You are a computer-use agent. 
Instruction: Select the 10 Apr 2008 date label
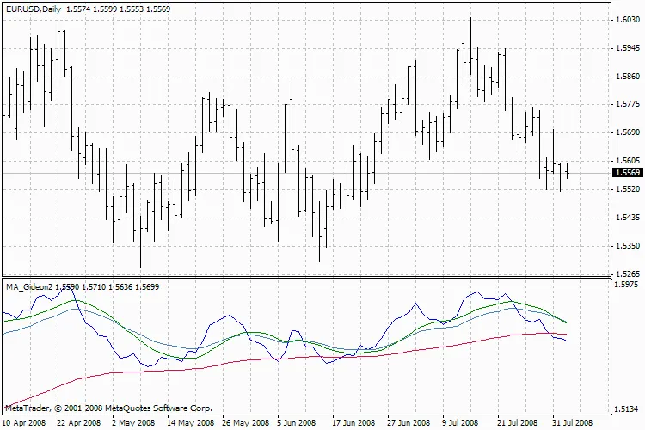click(x=25, y=423)
